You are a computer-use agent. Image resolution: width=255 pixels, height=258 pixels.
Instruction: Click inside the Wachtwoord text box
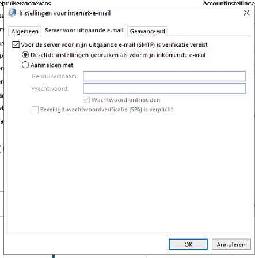[165, 88]
